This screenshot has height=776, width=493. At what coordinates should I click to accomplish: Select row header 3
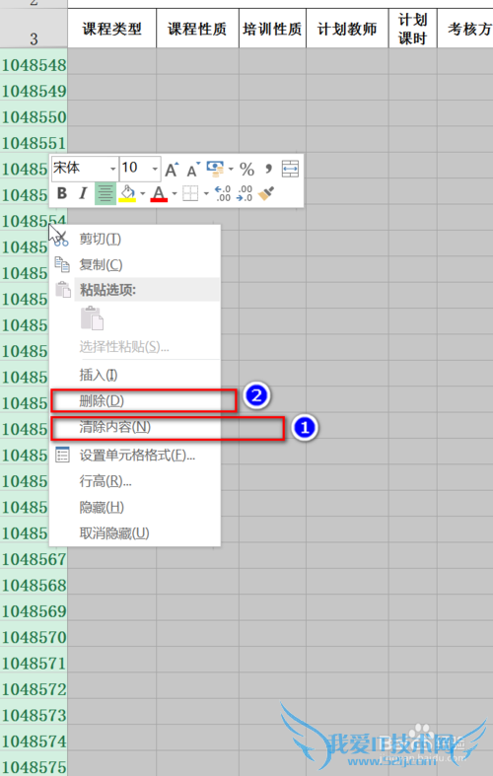[34, 29]
